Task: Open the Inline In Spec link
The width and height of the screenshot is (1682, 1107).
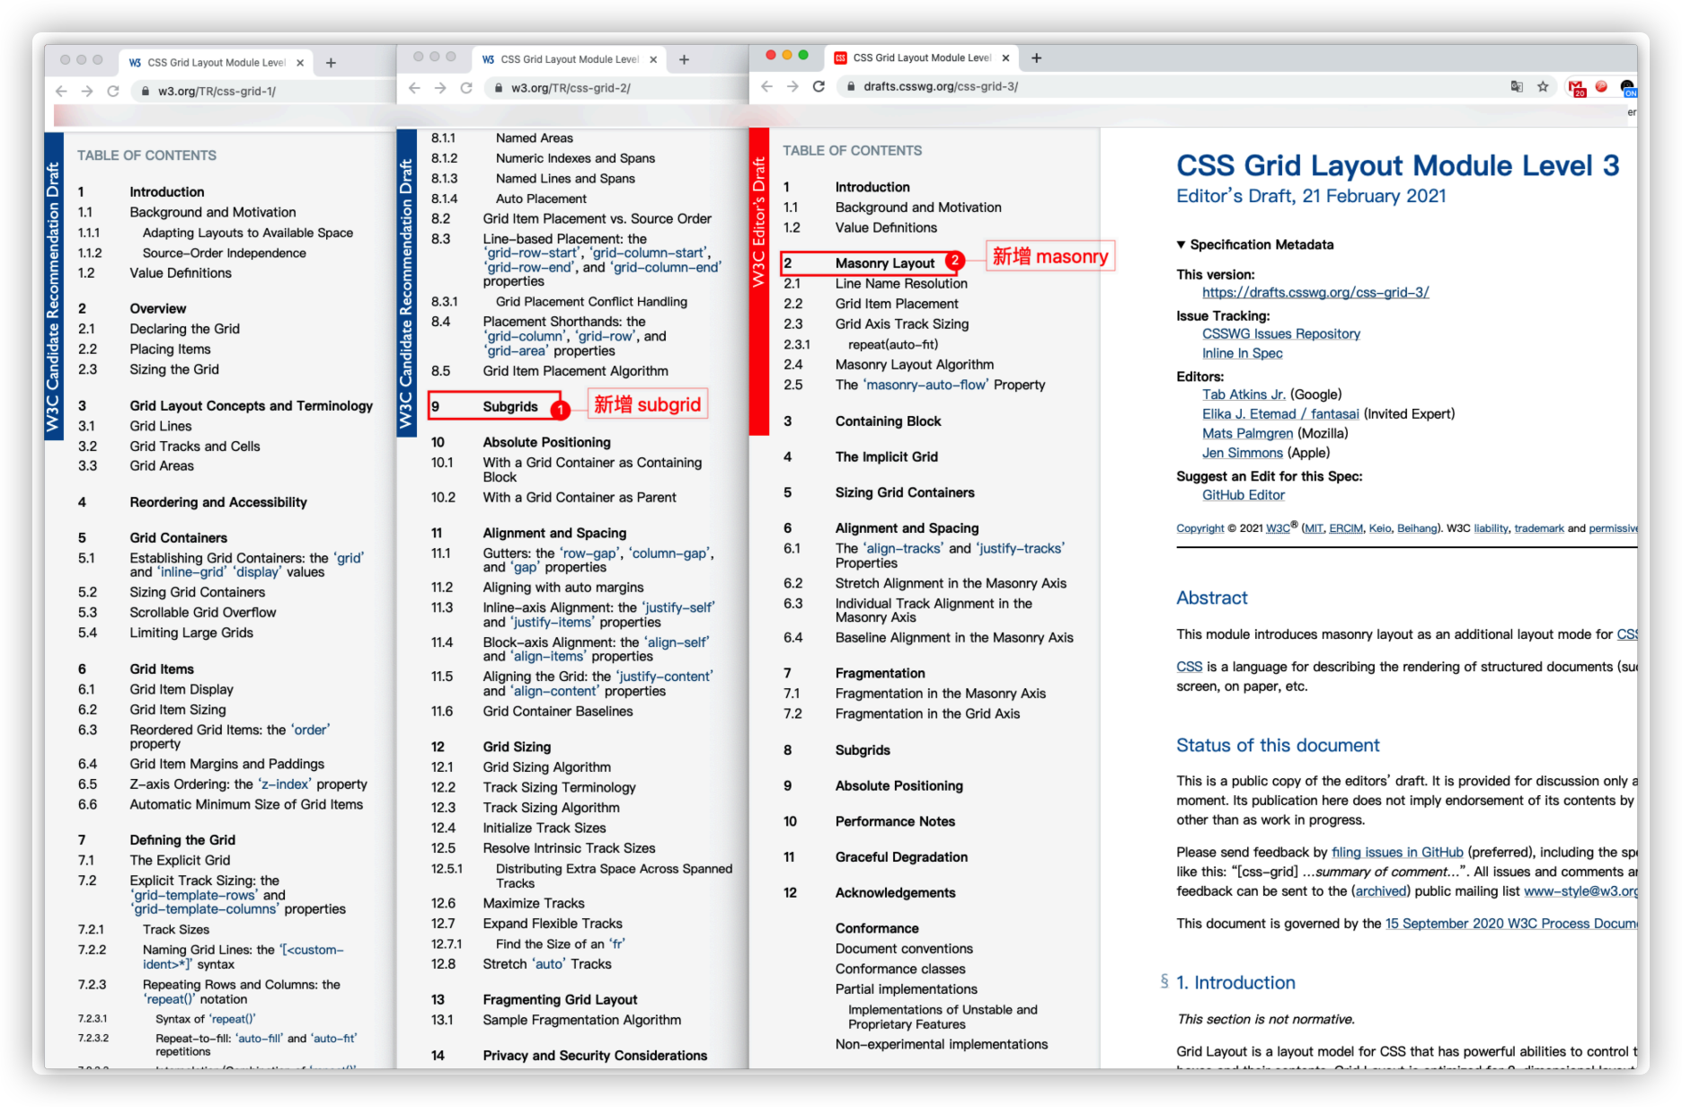Action: (x=1243, y=353)
